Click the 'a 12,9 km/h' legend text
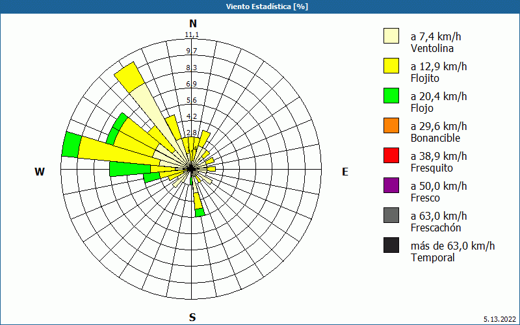 pos(439,66)
